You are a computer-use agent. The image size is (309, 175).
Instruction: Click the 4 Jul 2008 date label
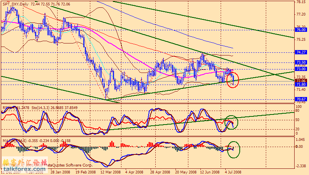233,172
